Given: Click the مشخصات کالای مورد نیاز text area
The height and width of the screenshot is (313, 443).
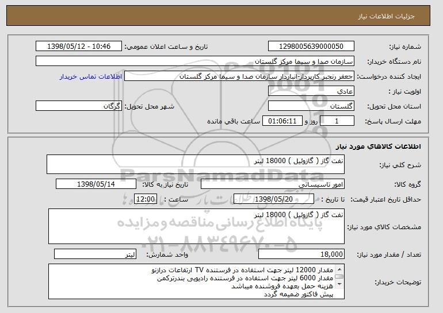Looking at the screenshot, I should [196, 226].
